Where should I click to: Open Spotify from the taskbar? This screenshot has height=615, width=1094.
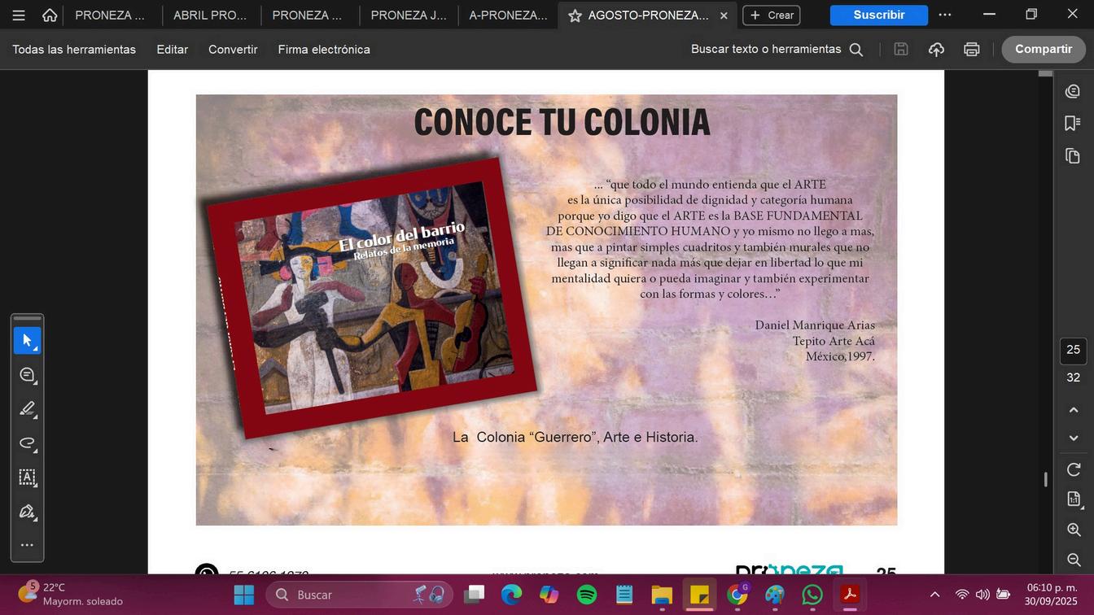click(x=587, y=595)
